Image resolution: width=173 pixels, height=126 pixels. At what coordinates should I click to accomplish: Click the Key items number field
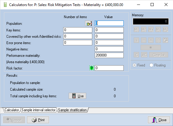[x=78, y=30]
